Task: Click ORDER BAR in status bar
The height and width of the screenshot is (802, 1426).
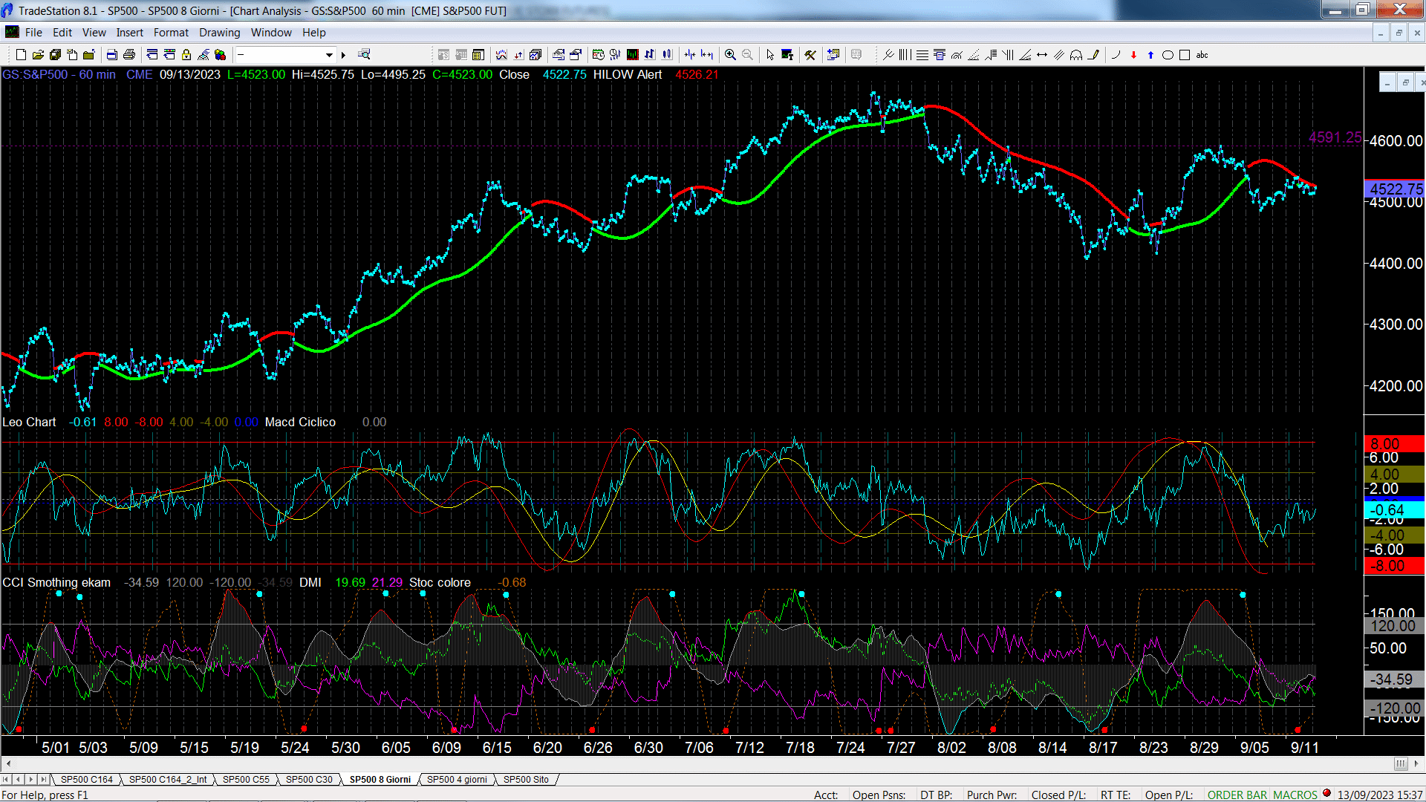Action: (x=1237, y=795)
